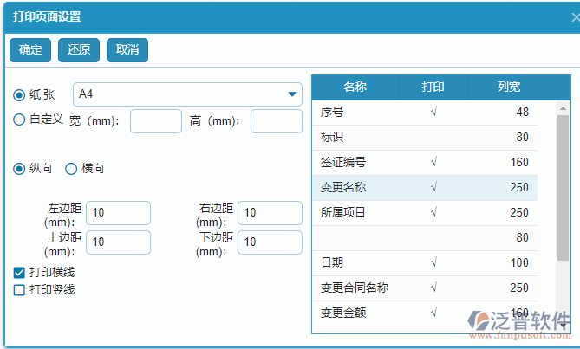Toggle print checkmark for 序号 row
Screen dimensions: 580x349
click(433, 112)
